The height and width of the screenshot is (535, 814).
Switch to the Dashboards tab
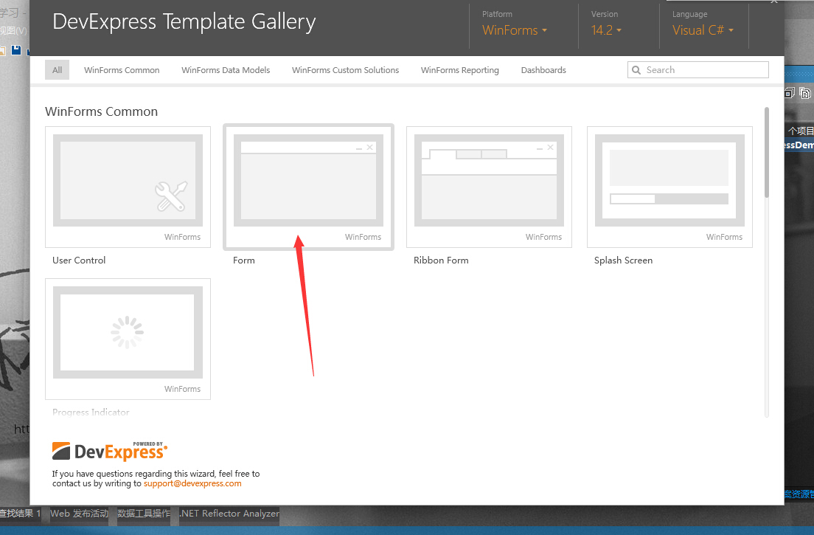pos(543,70)
